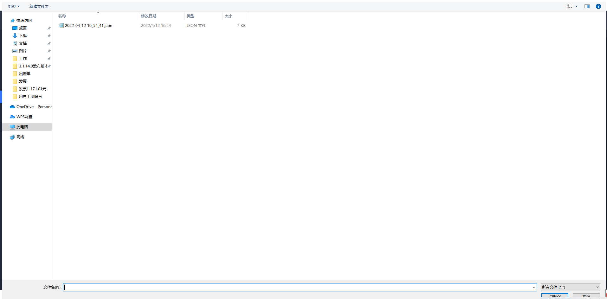Click the WPS网盘 cloud icon
This screenshot has width=607, height=299.
click(x=12, y=117)
